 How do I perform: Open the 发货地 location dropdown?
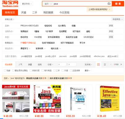pyautogui.click(x=88, y=64)
